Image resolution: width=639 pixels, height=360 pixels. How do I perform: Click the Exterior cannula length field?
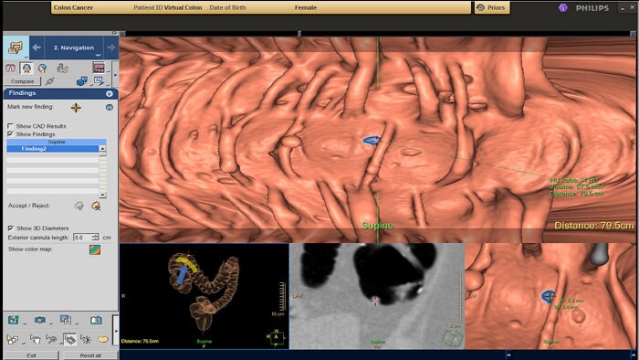point(83,238)
